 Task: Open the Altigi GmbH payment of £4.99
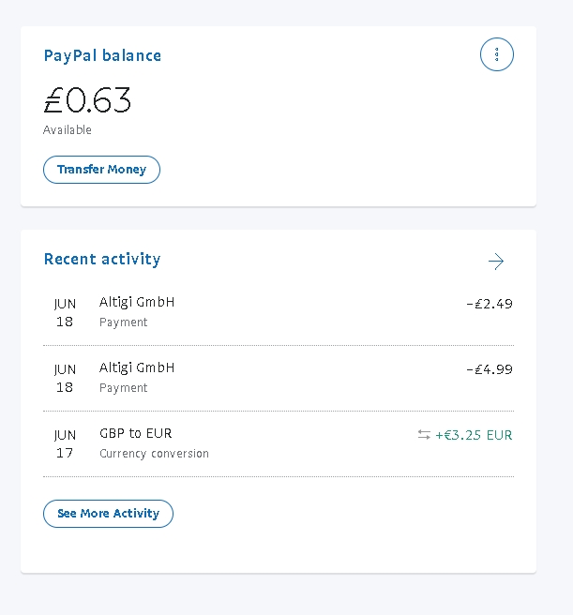279,378
